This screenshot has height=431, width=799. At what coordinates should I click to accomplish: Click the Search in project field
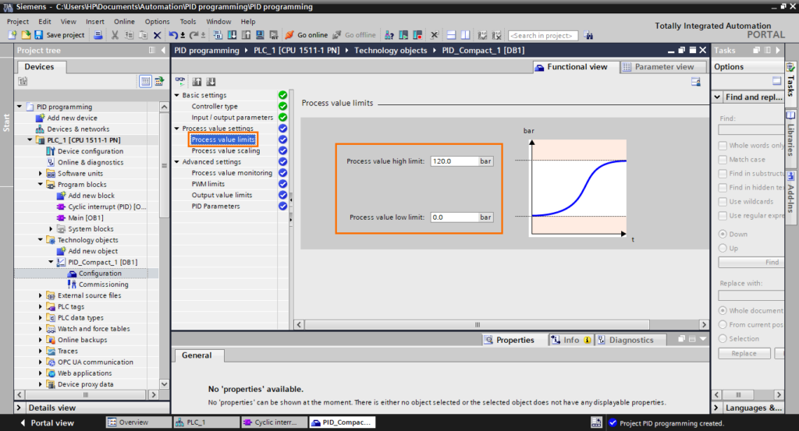(543, 36)
